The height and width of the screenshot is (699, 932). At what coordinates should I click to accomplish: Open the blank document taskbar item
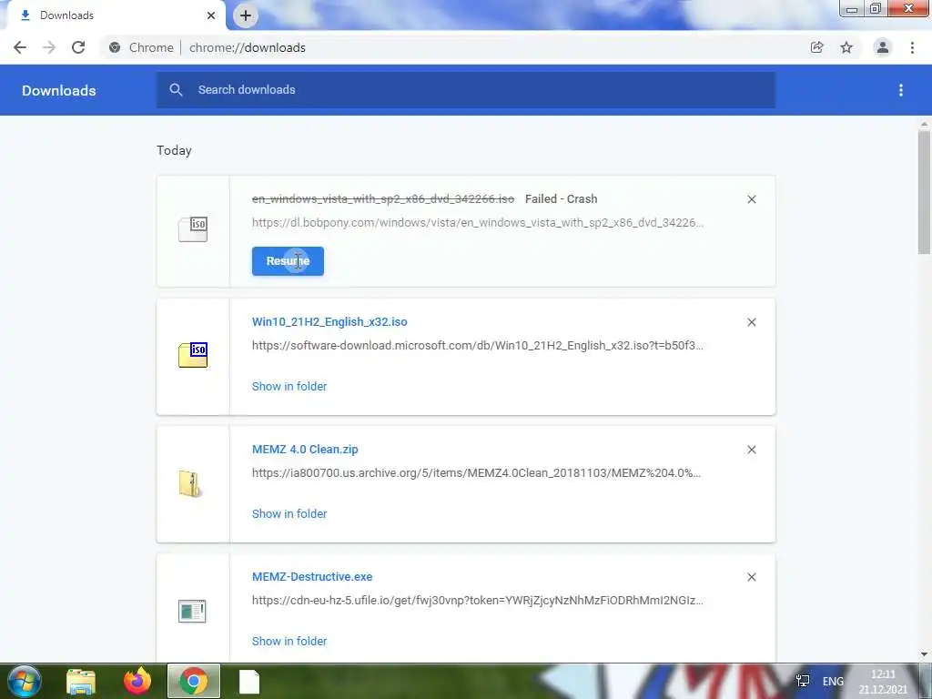tap(249, 681)
